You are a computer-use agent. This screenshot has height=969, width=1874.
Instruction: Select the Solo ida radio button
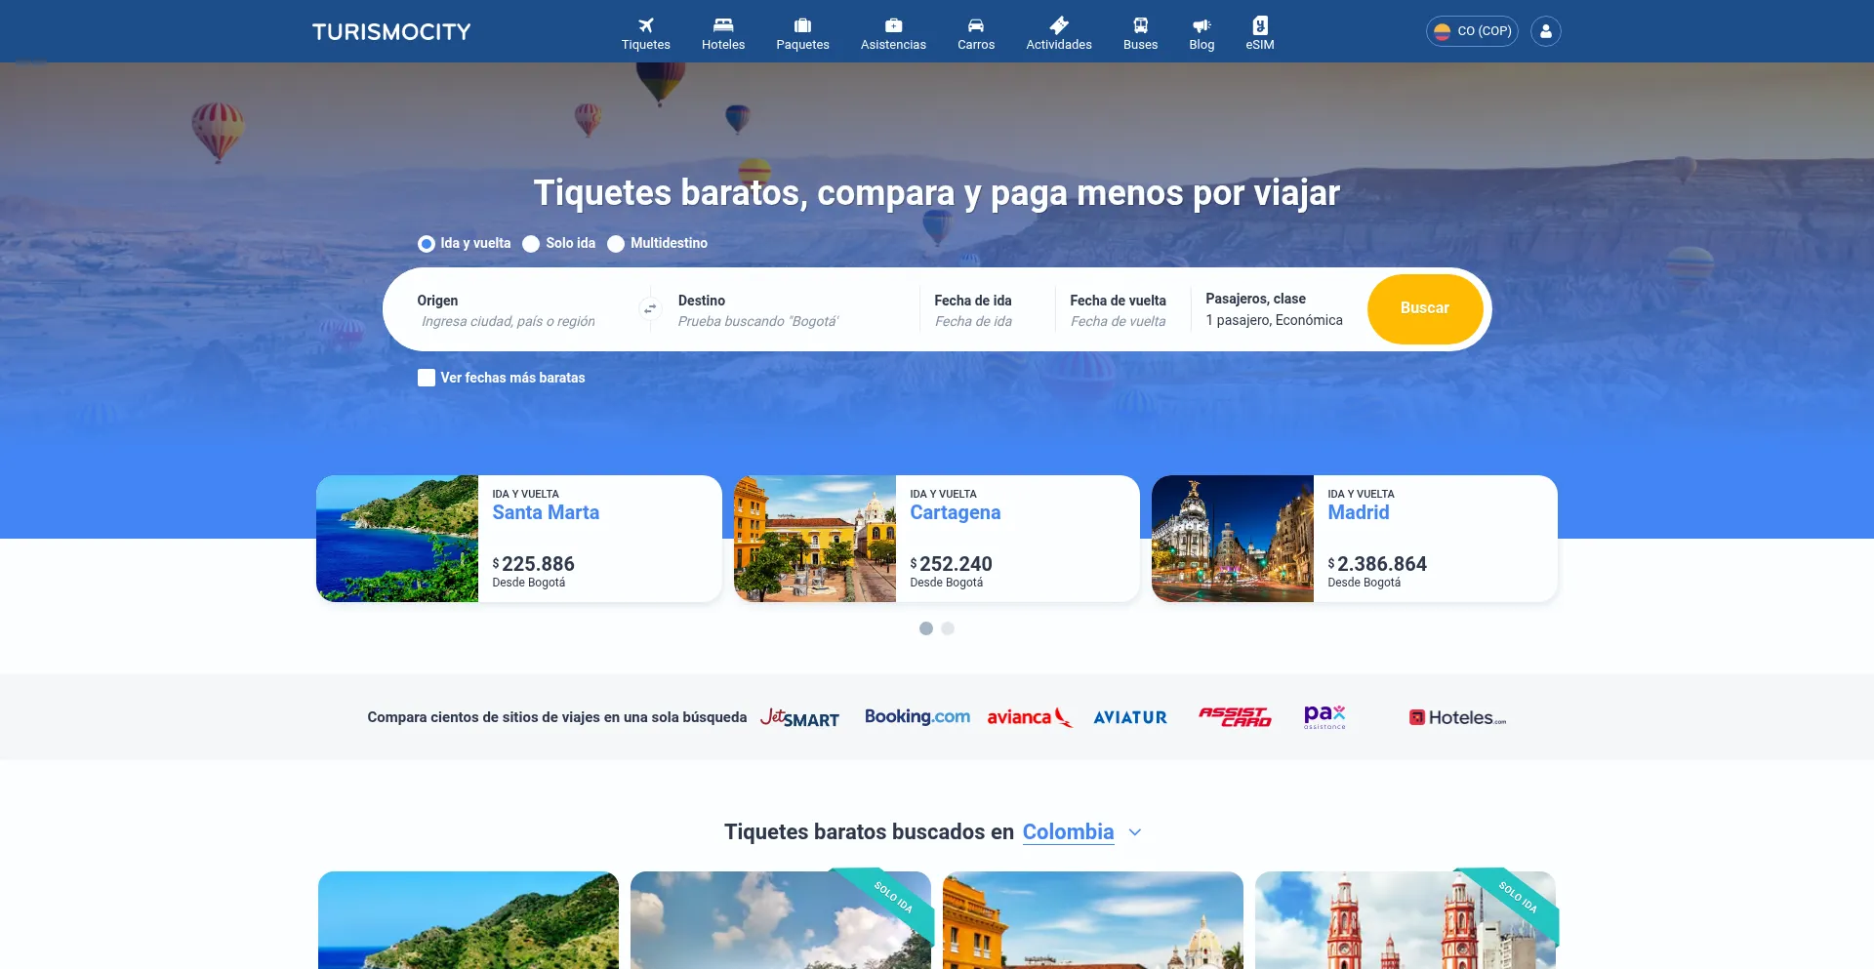pyautogui.click(x=531, y=244)
